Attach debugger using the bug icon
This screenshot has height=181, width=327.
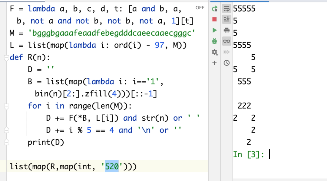point(214,41)
